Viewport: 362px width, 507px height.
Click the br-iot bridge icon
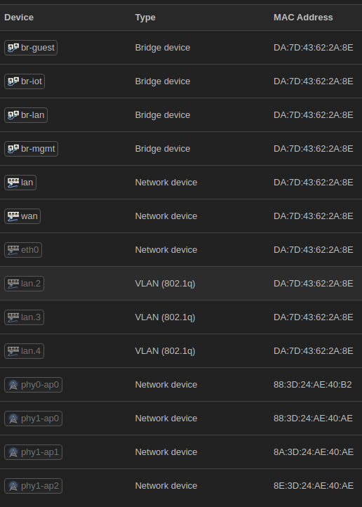click(13, 81)
